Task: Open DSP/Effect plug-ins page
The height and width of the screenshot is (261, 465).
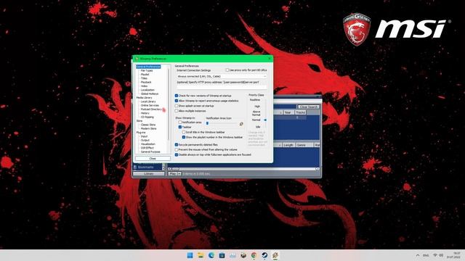Action: pos(147,148)
